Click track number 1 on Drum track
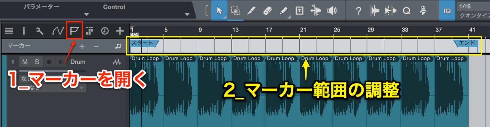The width and height of the screenshot is (490, 127). pyautogui.click(x=13, y=62)
